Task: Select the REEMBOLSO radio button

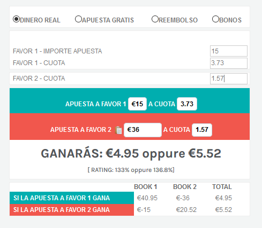Action: [x=155, y=19]
